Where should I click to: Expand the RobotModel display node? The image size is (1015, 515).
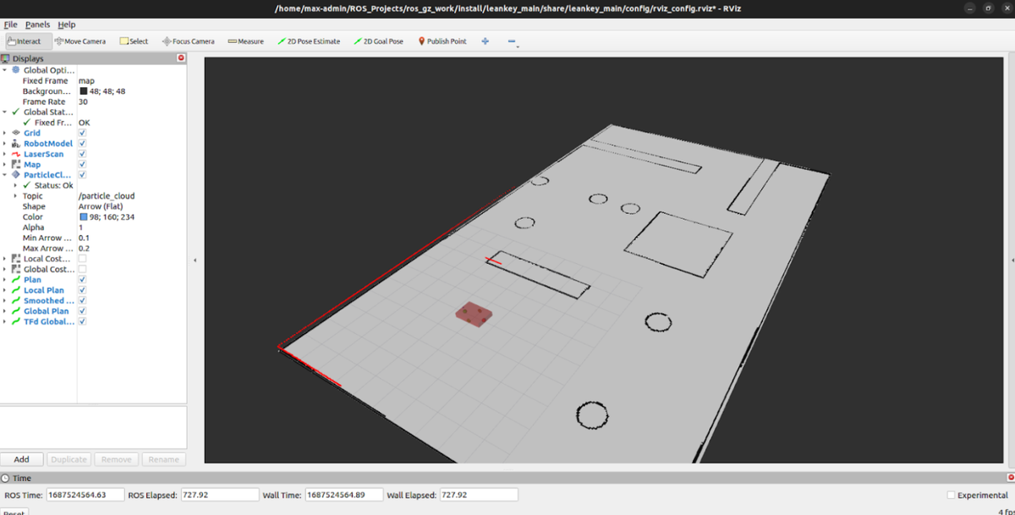pos(4,144)
